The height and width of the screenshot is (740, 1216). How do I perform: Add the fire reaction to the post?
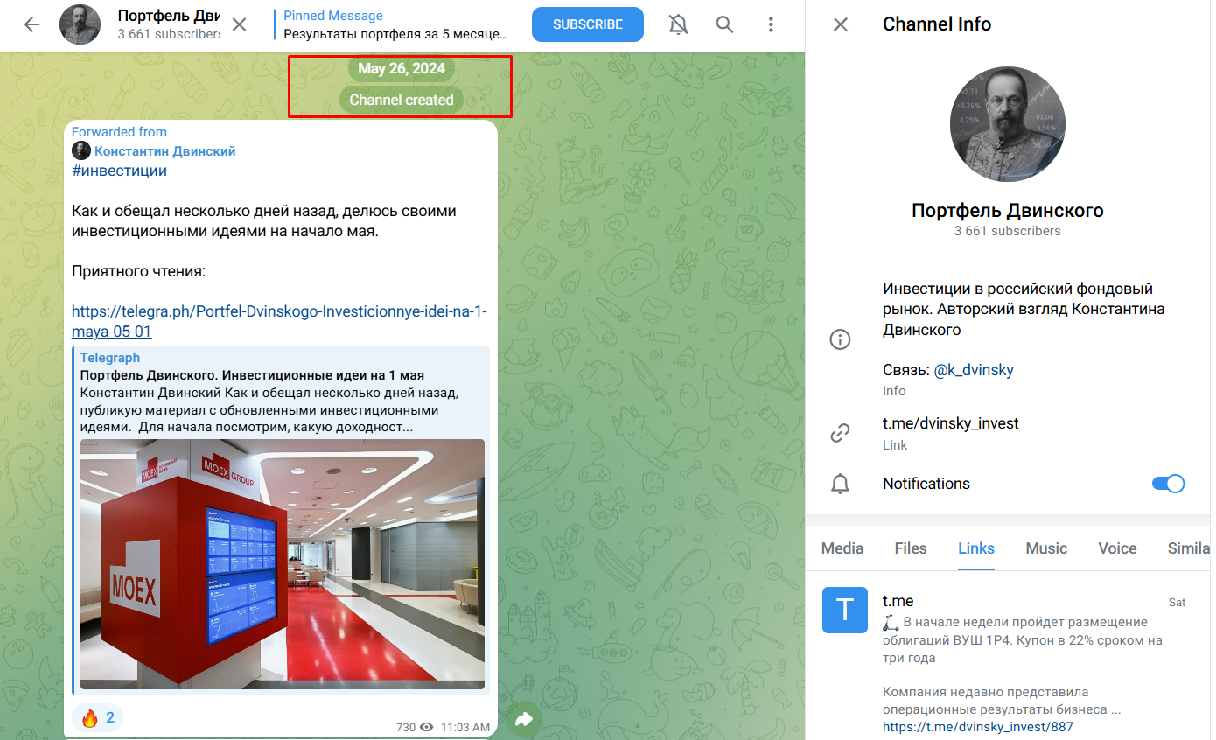(x=98, y=718)
